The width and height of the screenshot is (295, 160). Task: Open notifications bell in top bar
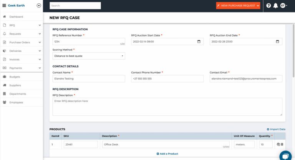pos(276,6)
